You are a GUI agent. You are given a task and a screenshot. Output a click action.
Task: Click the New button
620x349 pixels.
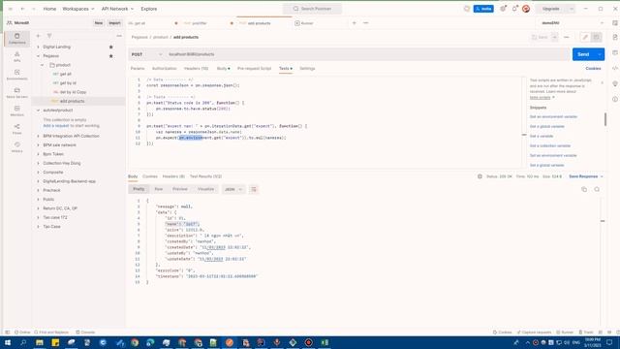(x=99, y=23)
